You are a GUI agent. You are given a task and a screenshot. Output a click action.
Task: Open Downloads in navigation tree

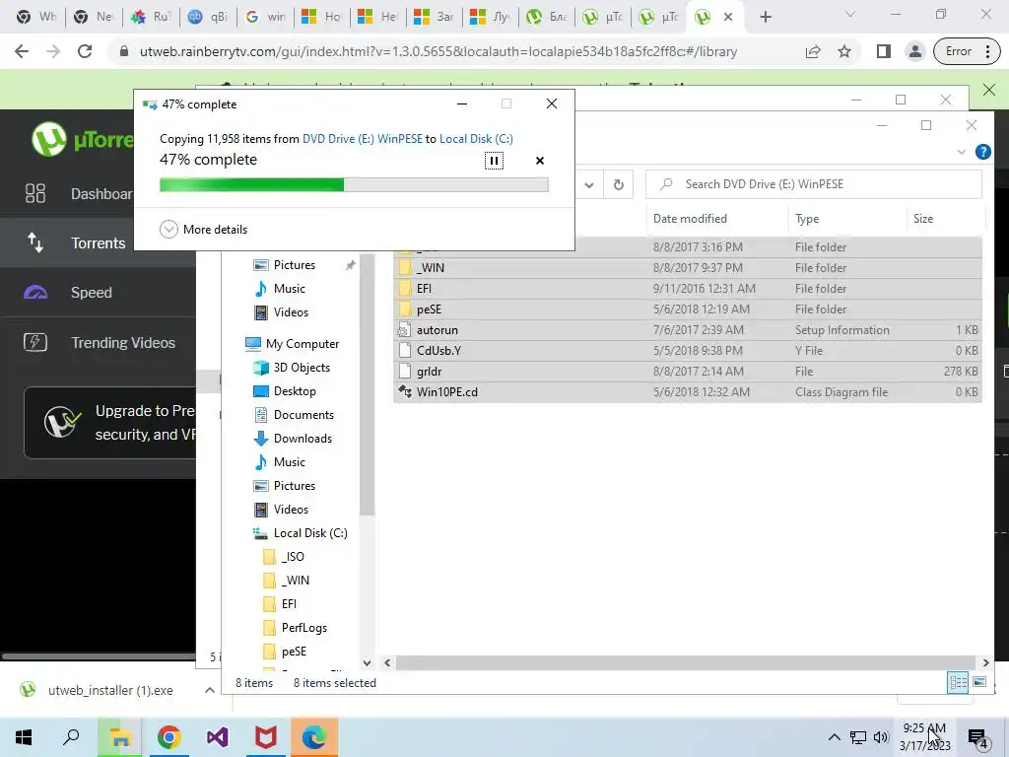point(293,439)
